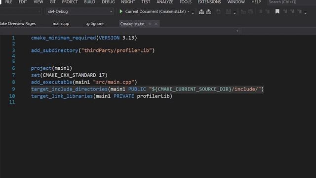Click target_include_directories on line 9
This screenshot has width=316, height=178.
click(69, 89)
